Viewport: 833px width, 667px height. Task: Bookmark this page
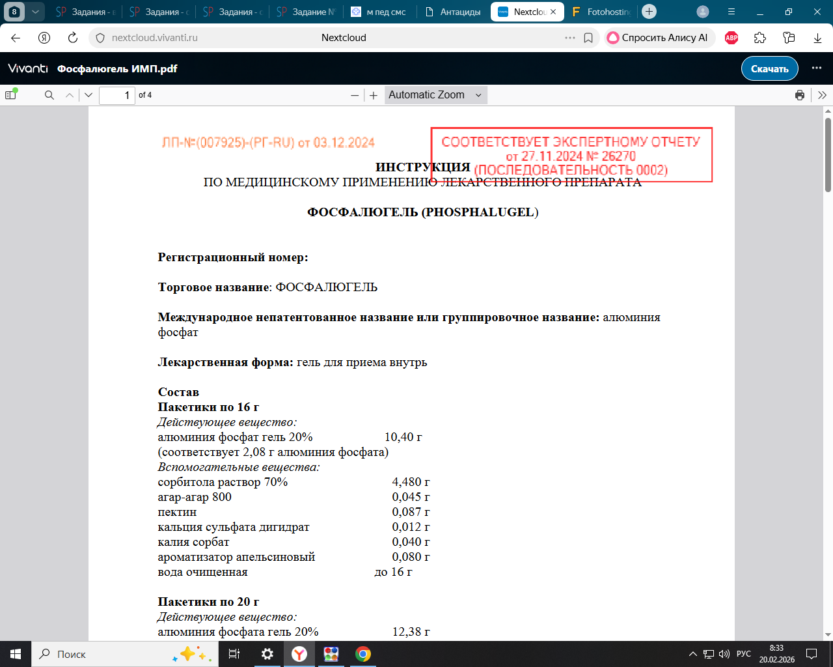588,38
